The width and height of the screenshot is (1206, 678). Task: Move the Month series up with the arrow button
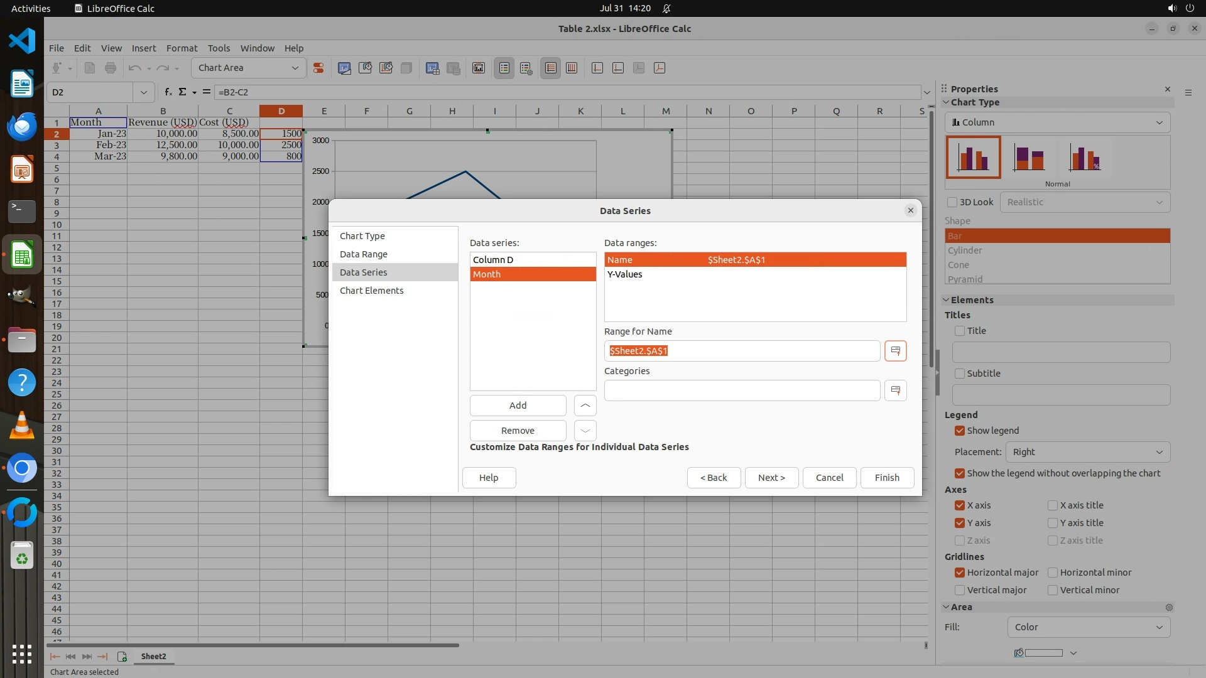(x=585, y=406)
